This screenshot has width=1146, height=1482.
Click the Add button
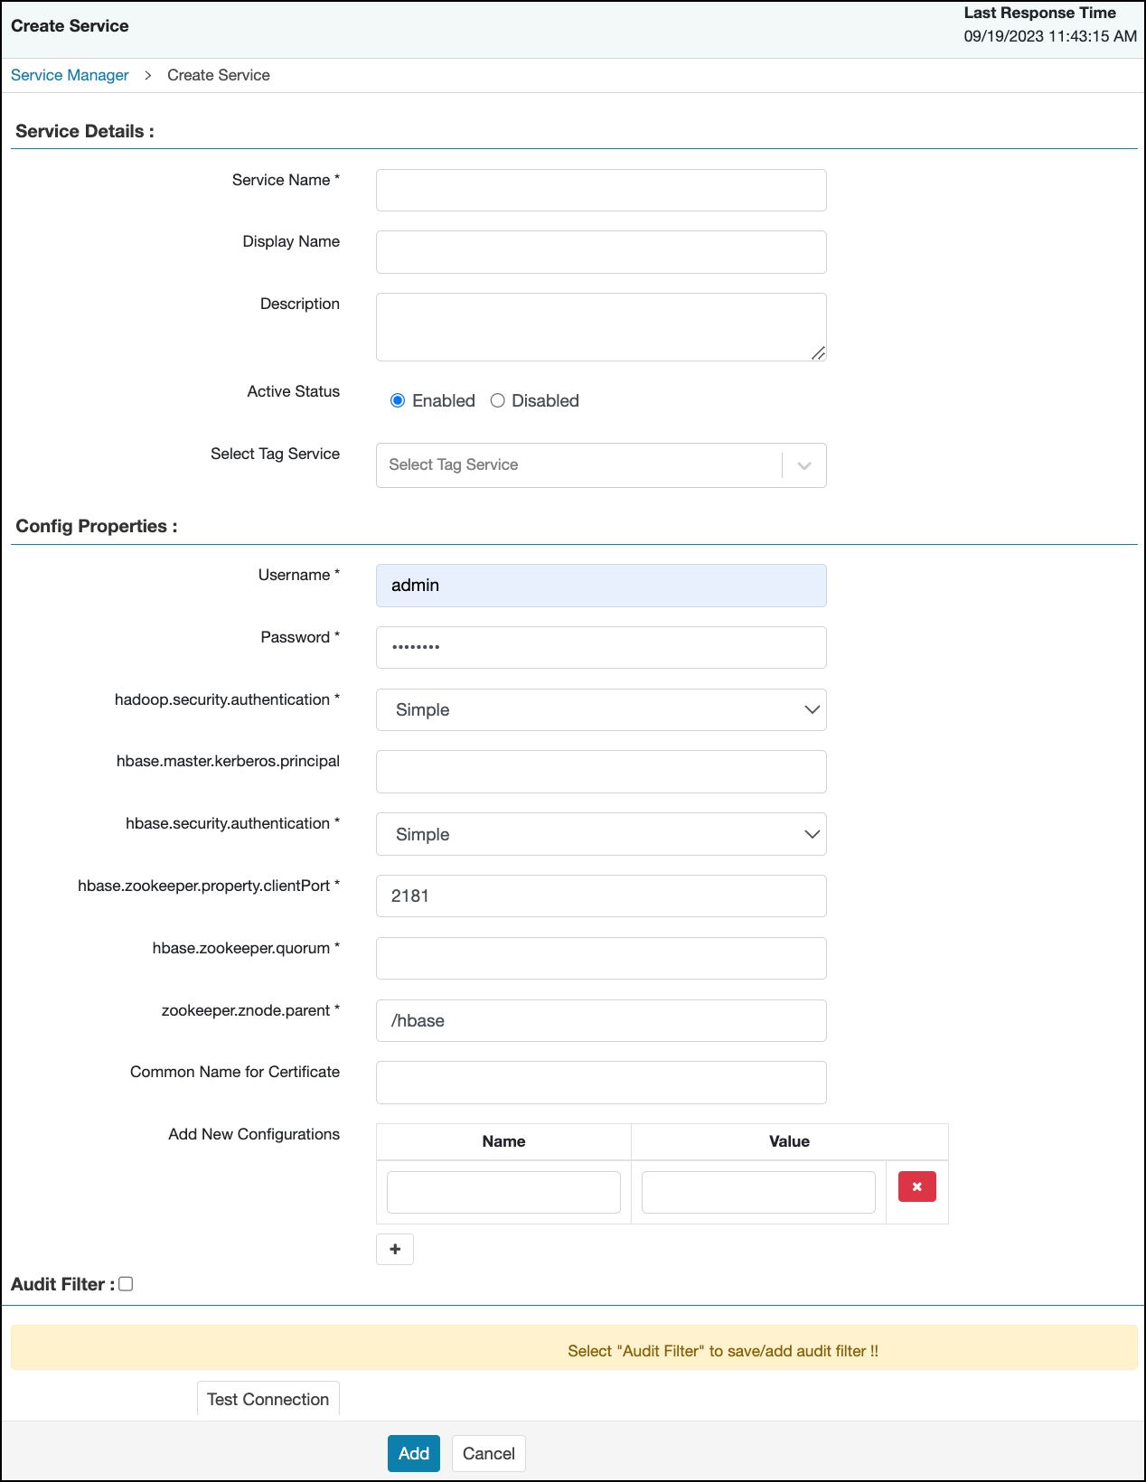pyautogui.click(x=413, y=1453)
